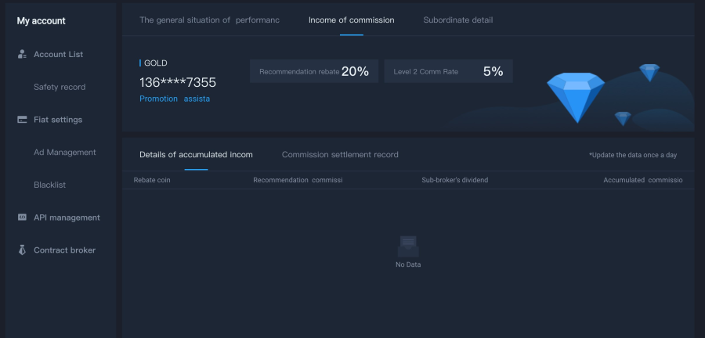Click the No Data inbox icon
The image size is (705, 338).
click(408, 246)
